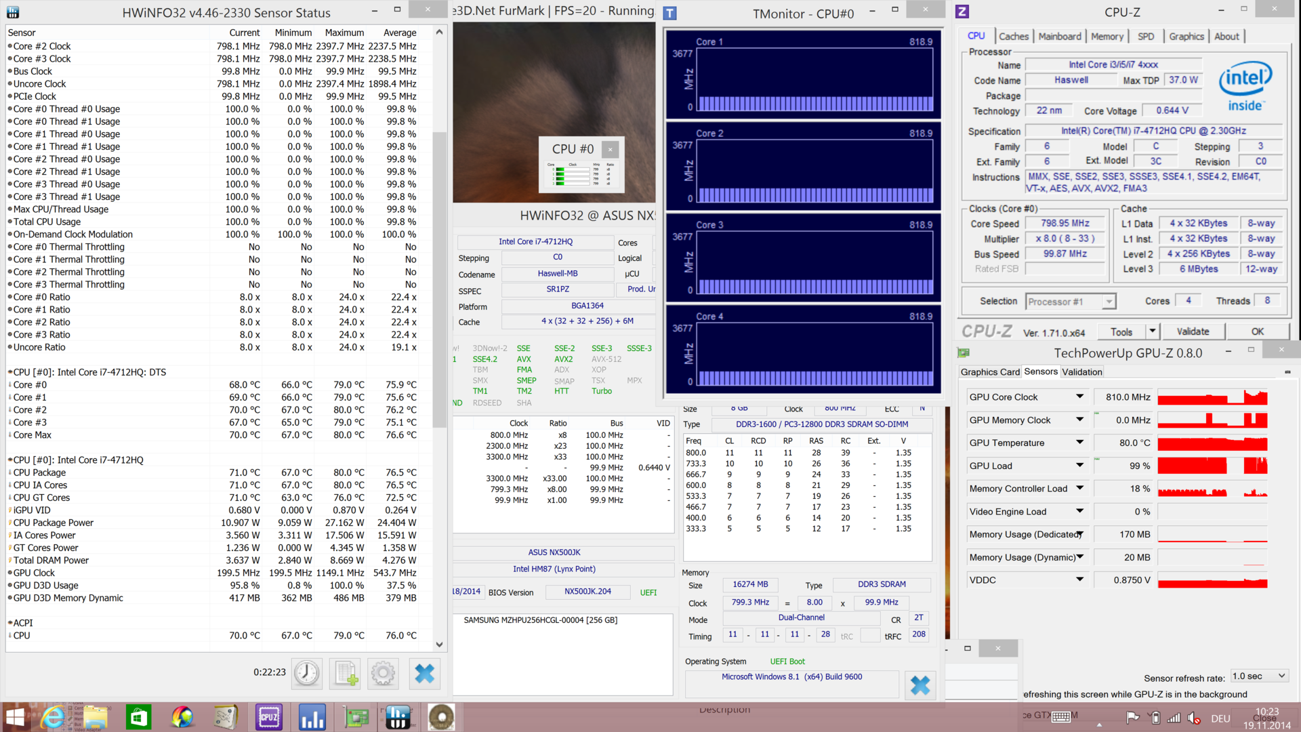1301x732 pixels.
Task: Expand the GPU Temperature sensor dropdown
Action: pyautogui.click(x=1079, y=443)
